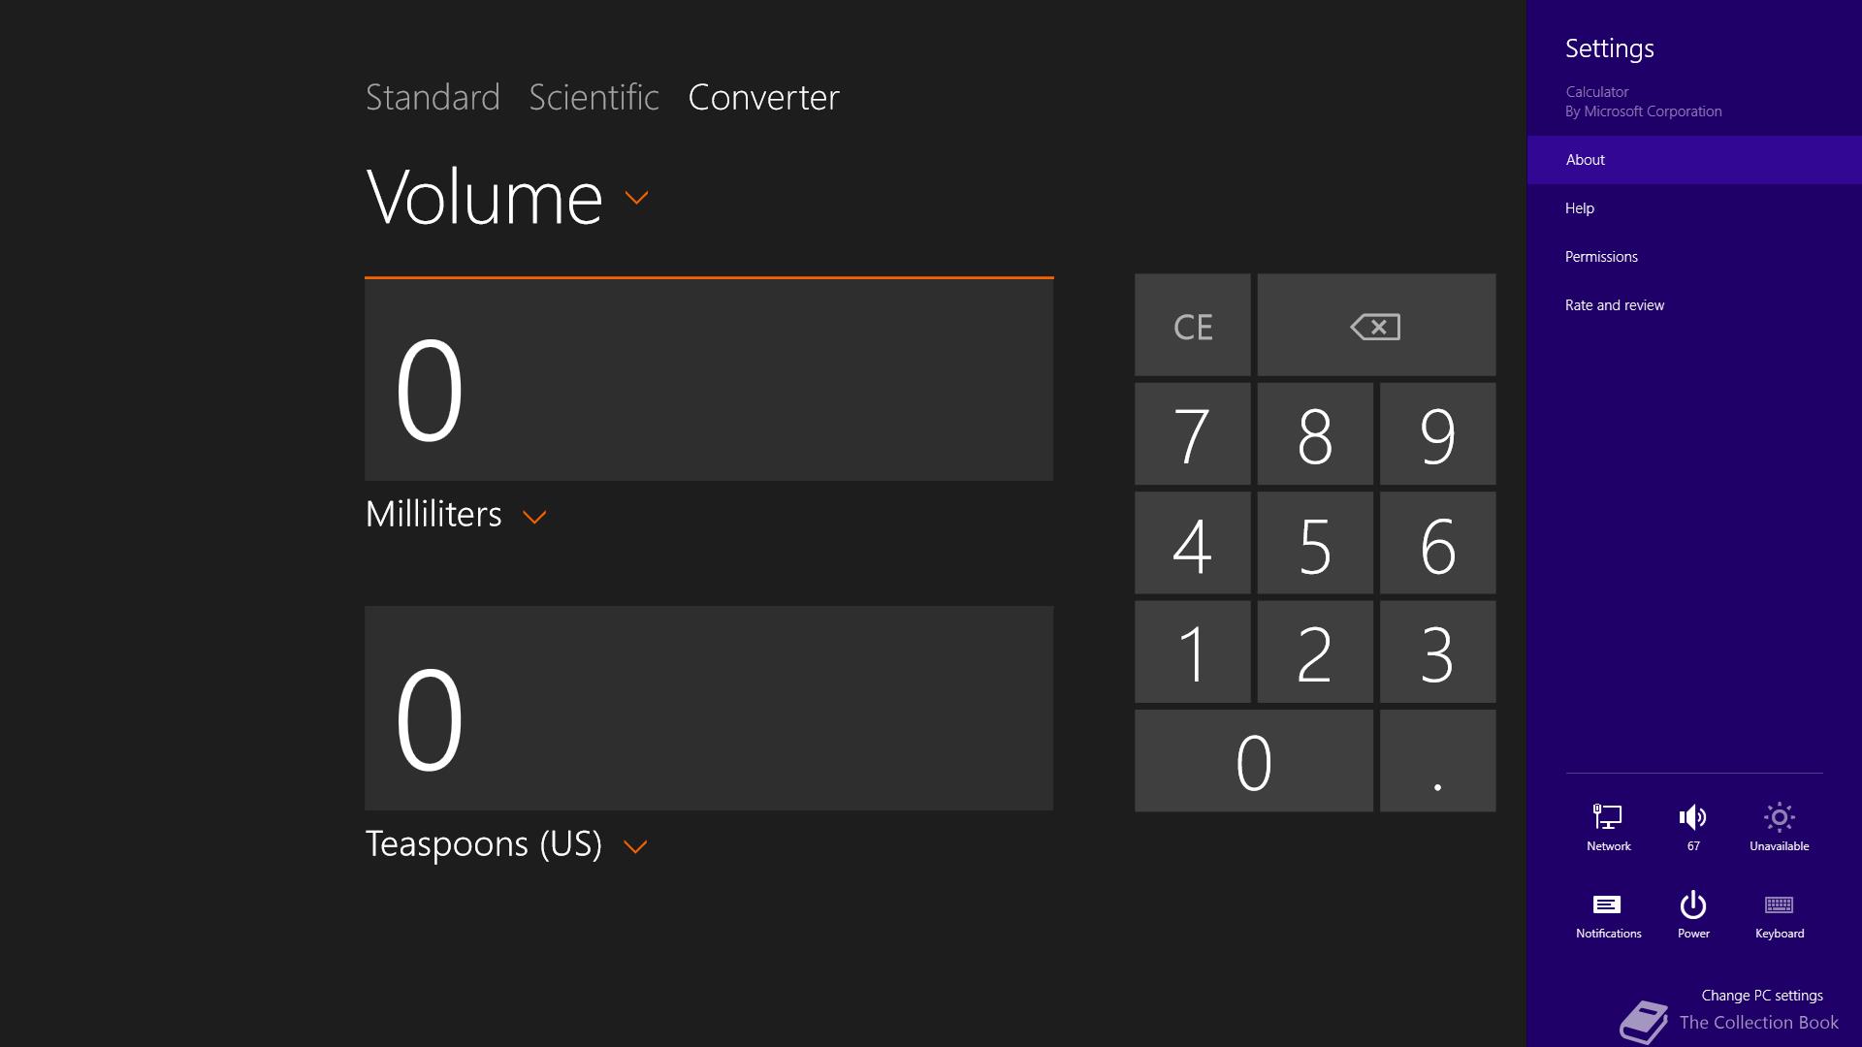
Task: Click the CE clear entry button
Action: point(1193,326)
